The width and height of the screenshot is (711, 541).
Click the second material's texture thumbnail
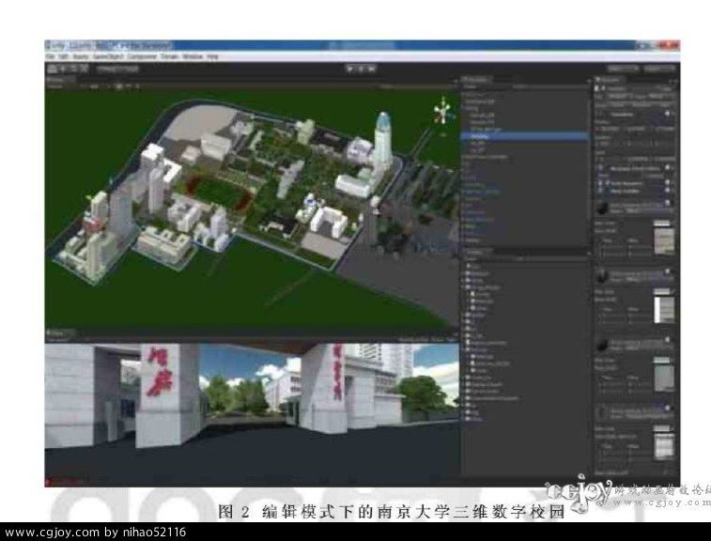(x=664, y=310)
